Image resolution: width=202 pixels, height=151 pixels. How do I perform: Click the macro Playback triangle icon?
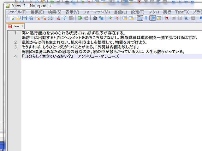(x=180, y=18)
